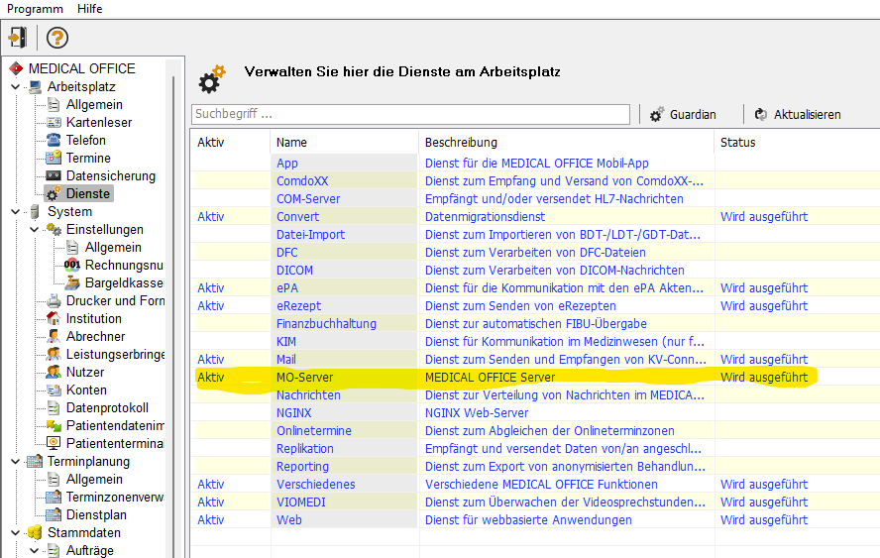Open the Programm menu
880x558 pixels.
[35, 9]
